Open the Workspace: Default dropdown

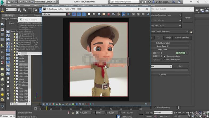tap(45, 2)
